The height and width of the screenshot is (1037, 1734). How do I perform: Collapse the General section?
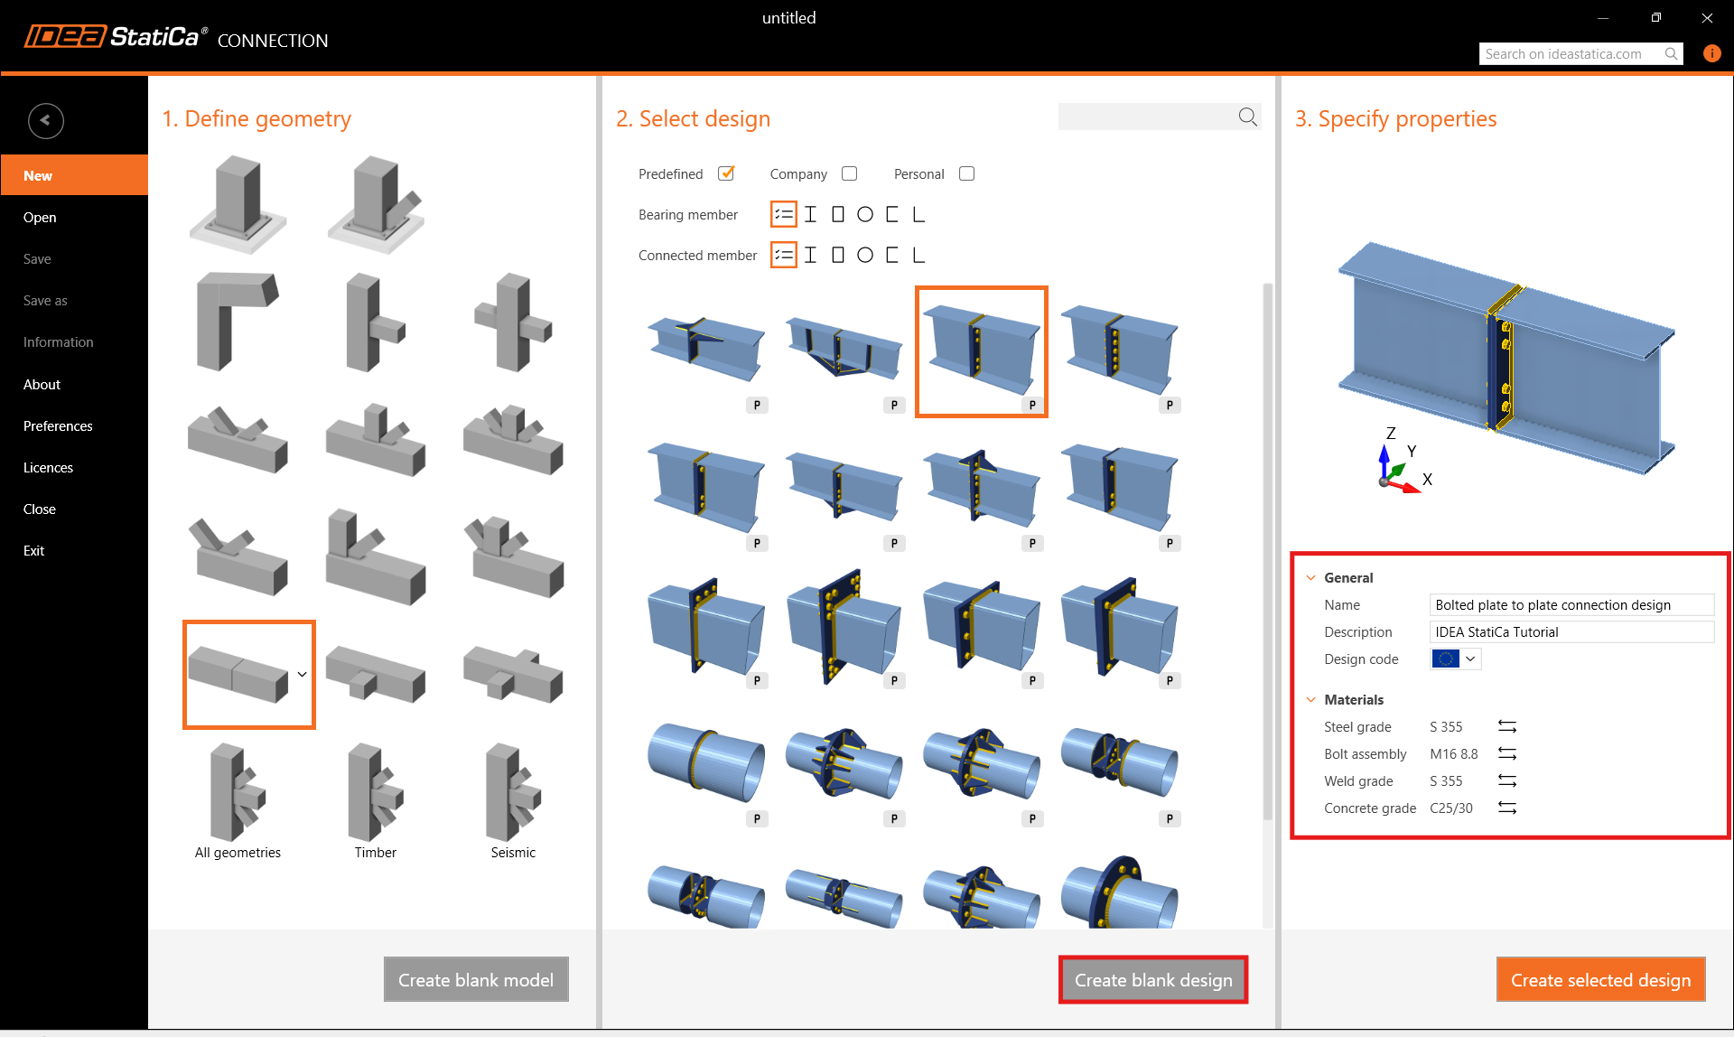pos(1310,577)
